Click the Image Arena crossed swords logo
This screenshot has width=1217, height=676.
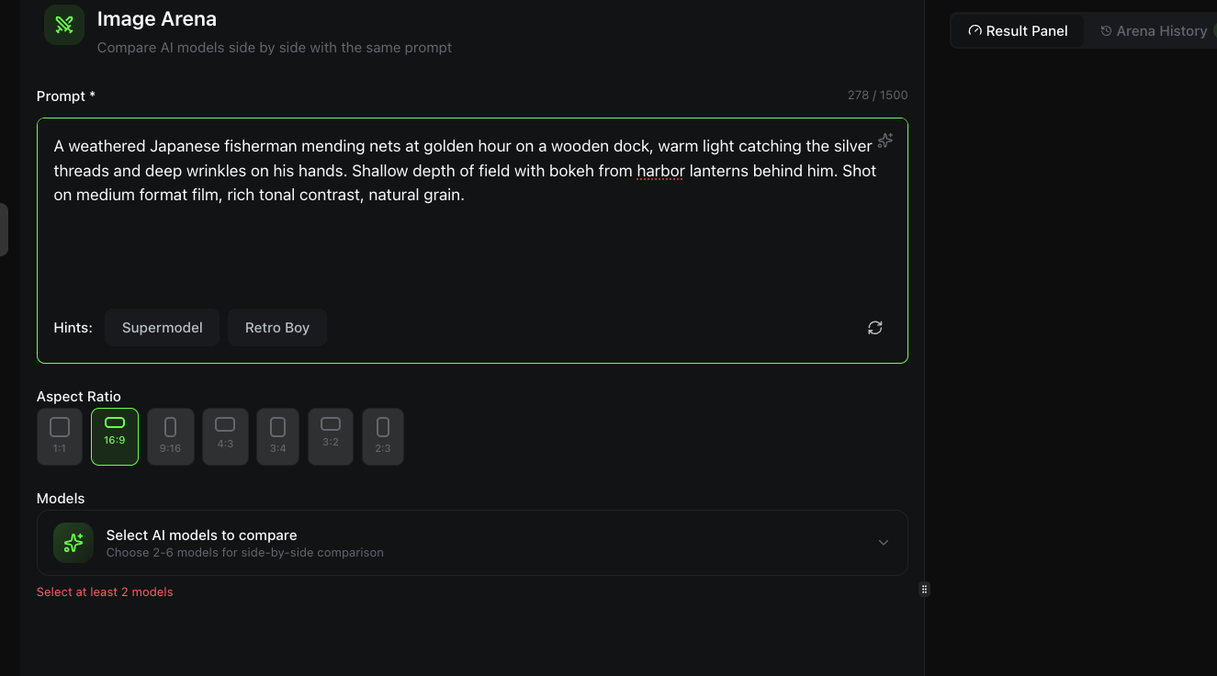[x=64, y=25]
